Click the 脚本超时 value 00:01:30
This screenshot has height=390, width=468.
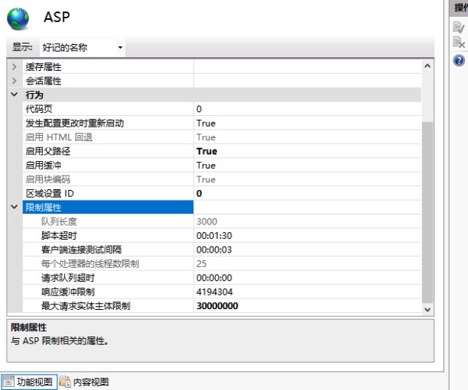(x=214, y=236)
